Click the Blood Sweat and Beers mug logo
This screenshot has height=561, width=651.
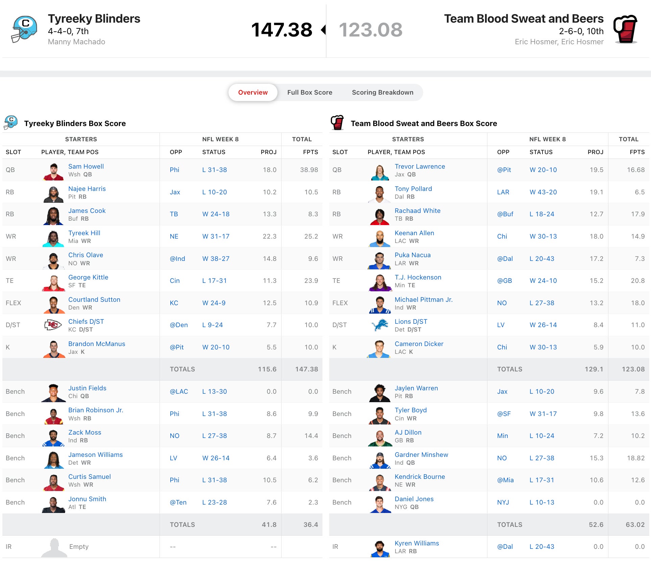coord(625,29)
